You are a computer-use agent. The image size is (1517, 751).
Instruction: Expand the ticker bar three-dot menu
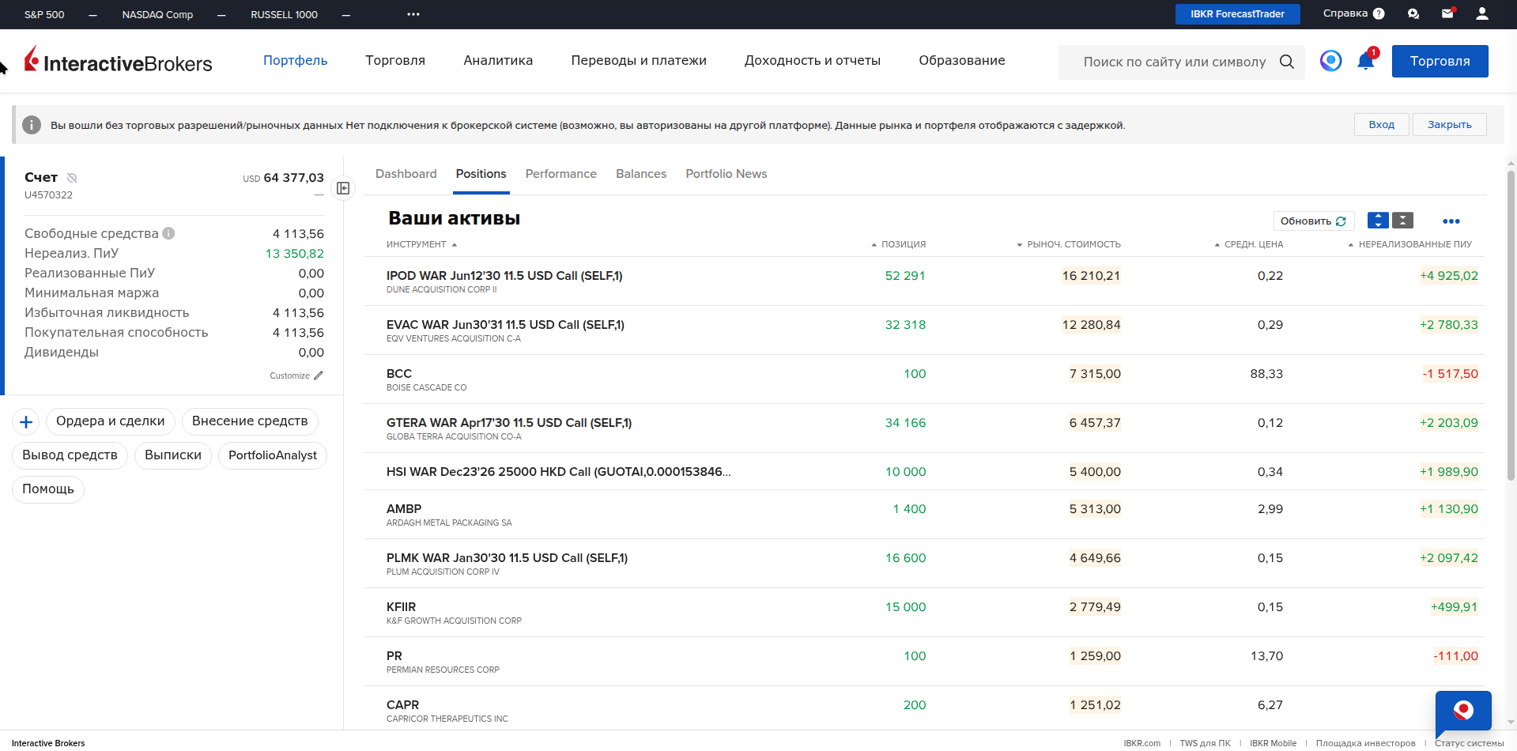click(x=413, y=14)
